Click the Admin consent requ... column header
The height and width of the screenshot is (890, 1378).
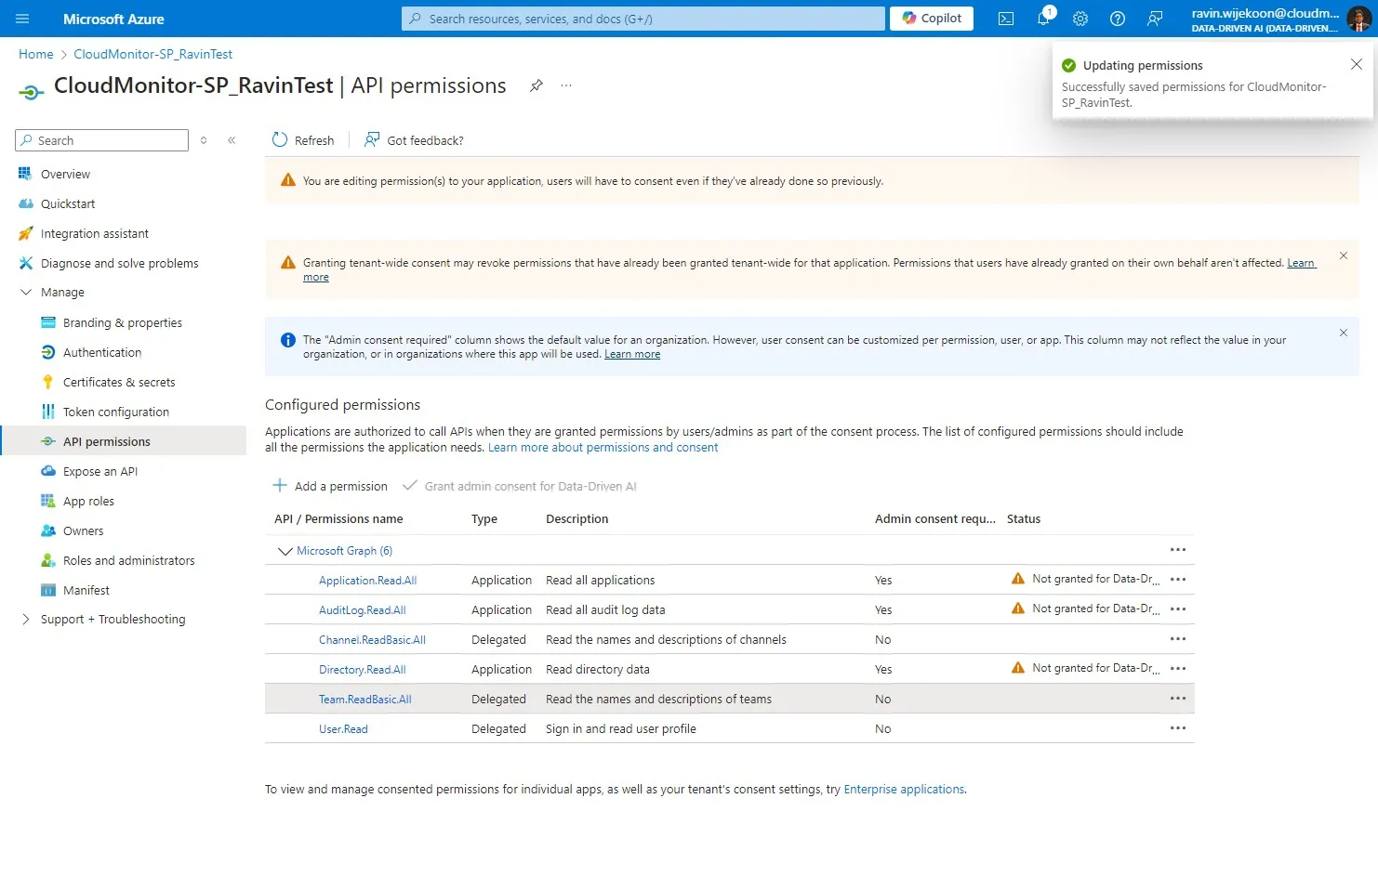[x=934, y=518]
